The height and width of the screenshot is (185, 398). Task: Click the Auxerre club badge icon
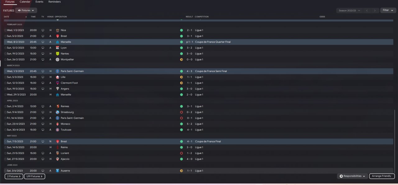click(x=58, y=171)
